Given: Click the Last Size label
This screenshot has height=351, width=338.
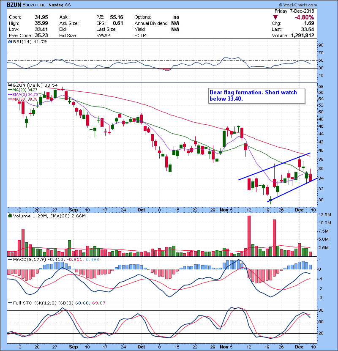Looking at the screenshot, I should click(106, 29).
